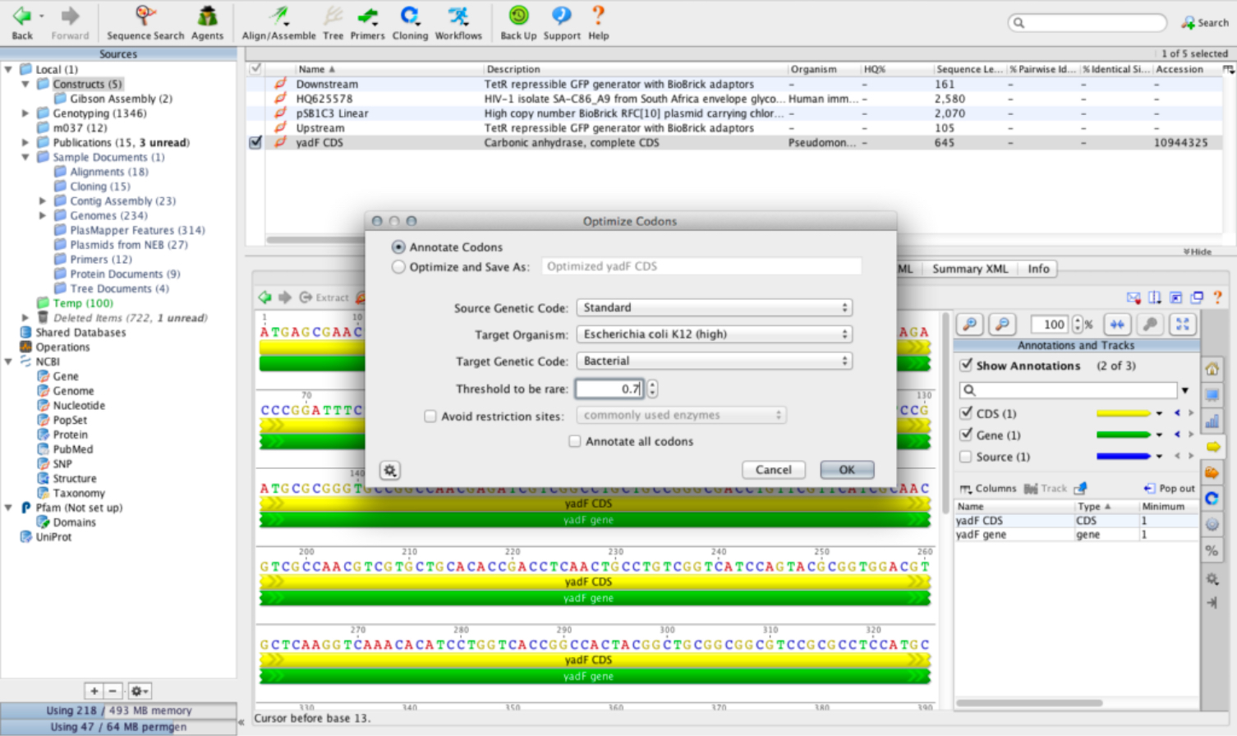The width and height of the screenshot is (1237, 736).
Task: Select the Annotate Codons radio button
Action: [398, 247]
